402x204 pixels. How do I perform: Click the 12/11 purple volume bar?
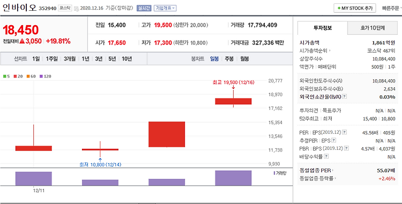point(34,179)
